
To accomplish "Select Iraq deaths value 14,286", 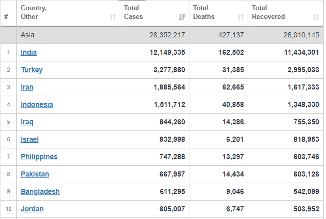I will pyautogui.click(x=233, y=122).
